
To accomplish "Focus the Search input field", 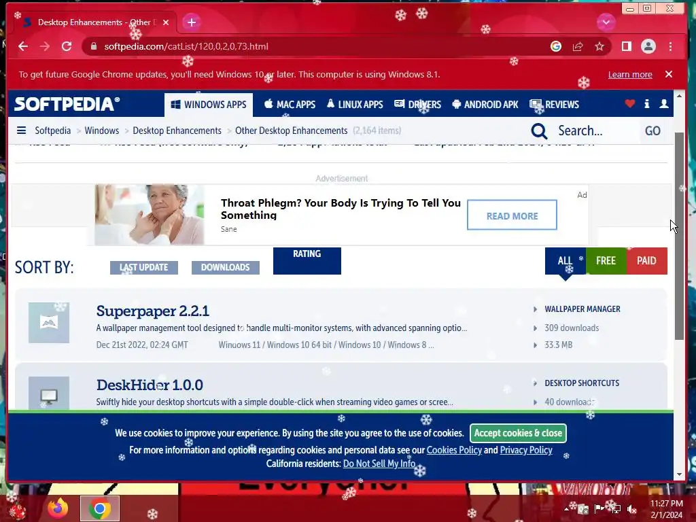I will pyautogui.click(x=595, y=131).
